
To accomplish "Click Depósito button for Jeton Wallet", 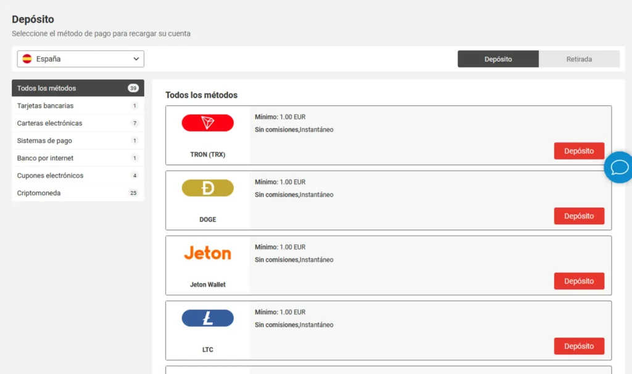I will (579, 281).
